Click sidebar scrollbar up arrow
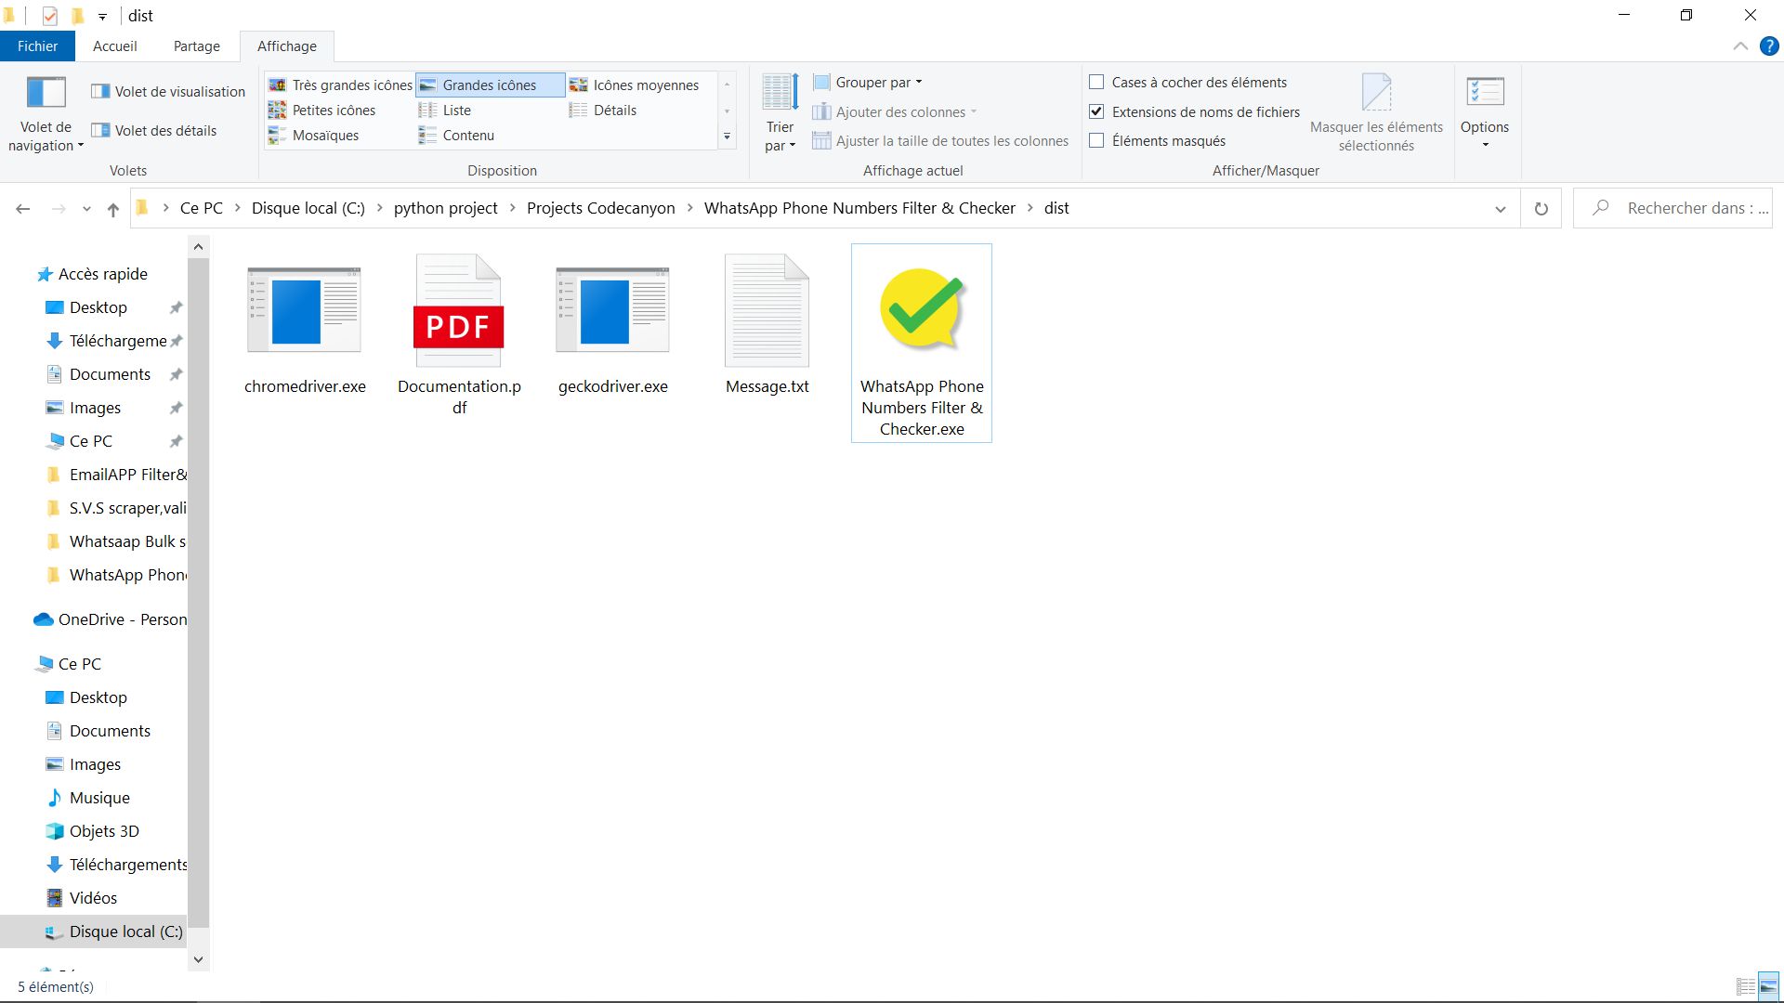This screenshot has height=1003, width=1784. [198, 246]
